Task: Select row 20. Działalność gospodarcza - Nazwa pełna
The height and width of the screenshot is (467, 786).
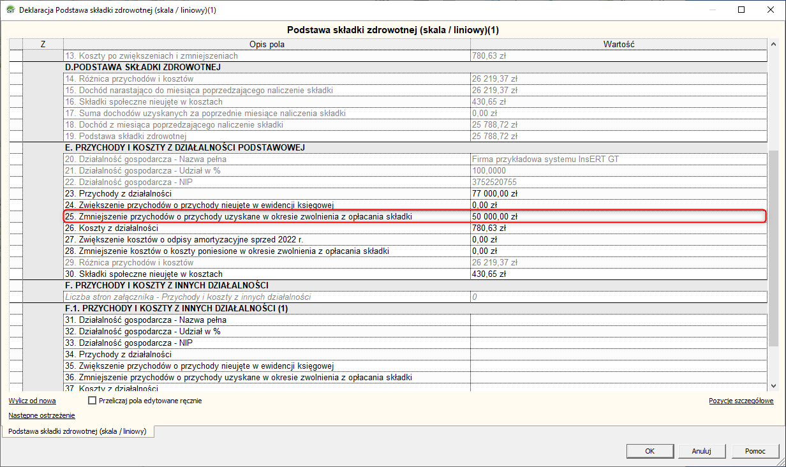Action: [267, 159]
